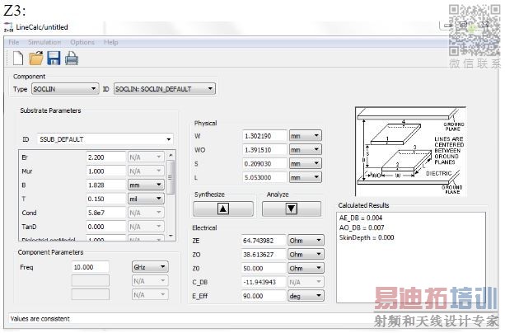Click the B value field 1.828
505x333 pixels.
coord(105,185)
